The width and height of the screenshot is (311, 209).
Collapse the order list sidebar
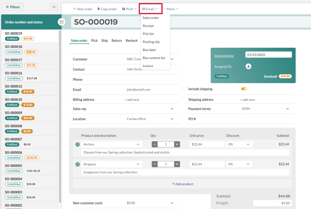pyautogui.click(x=62, y=22)
